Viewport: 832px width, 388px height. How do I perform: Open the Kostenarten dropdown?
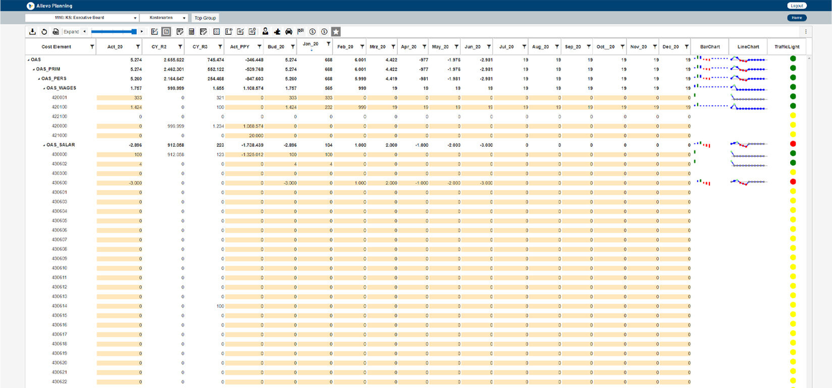pos(164,18)
